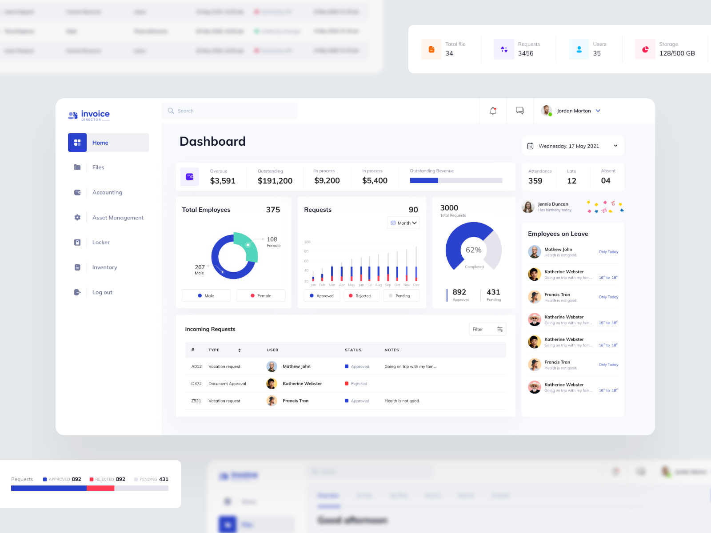Click the notification bell icon

click(x=493, y=111)
